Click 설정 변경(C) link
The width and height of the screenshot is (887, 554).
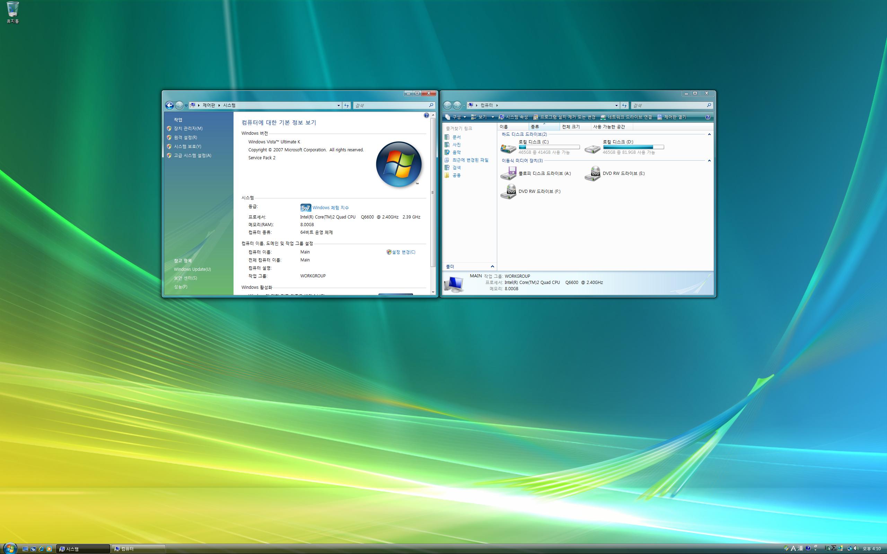pos(404,252)
